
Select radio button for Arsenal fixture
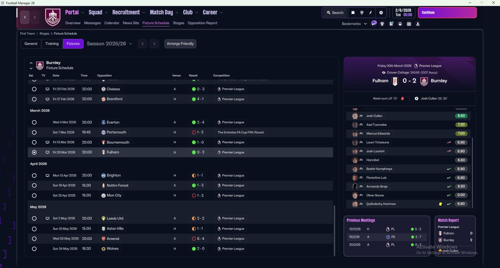(34, 239)
